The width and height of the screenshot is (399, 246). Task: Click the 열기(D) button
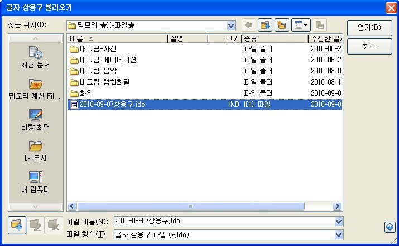369,28
